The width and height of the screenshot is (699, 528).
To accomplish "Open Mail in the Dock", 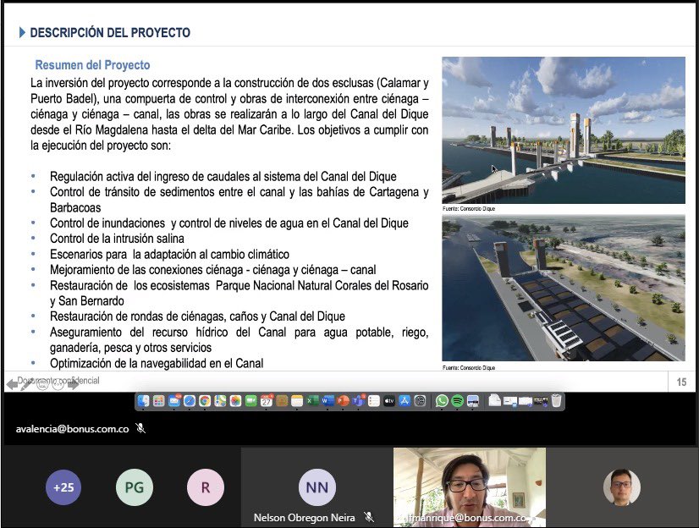I will point(174,401).
